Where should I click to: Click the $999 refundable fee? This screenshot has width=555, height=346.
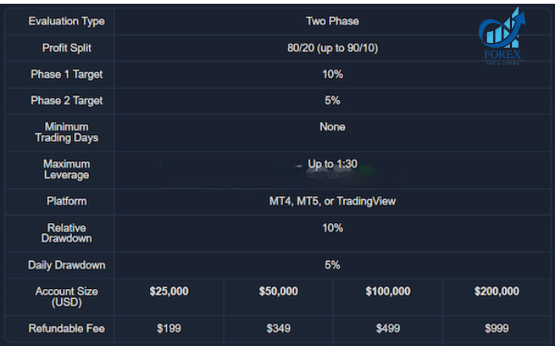496,329
